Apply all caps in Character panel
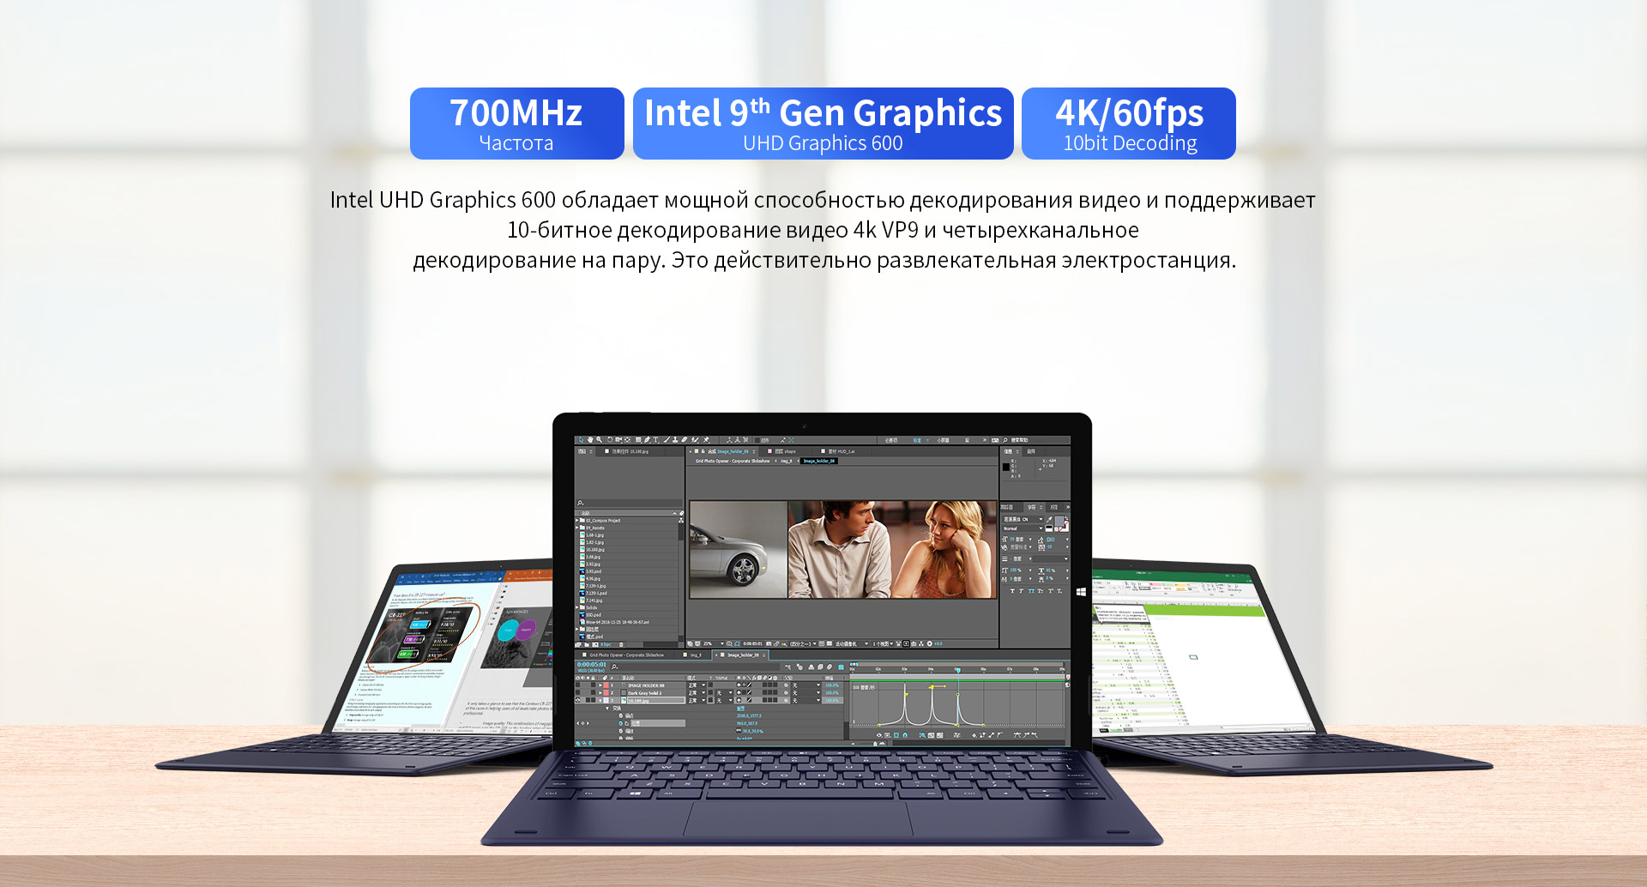Viewport: 1647px width, 887px height. (1032, 591)
